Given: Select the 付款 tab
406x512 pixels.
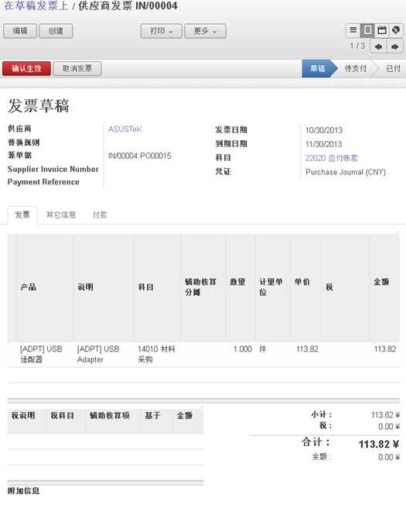Looking at the screenshot, I should click(100, 215).
